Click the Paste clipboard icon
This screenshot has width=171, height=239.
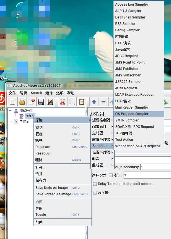[x=82, y=102]
